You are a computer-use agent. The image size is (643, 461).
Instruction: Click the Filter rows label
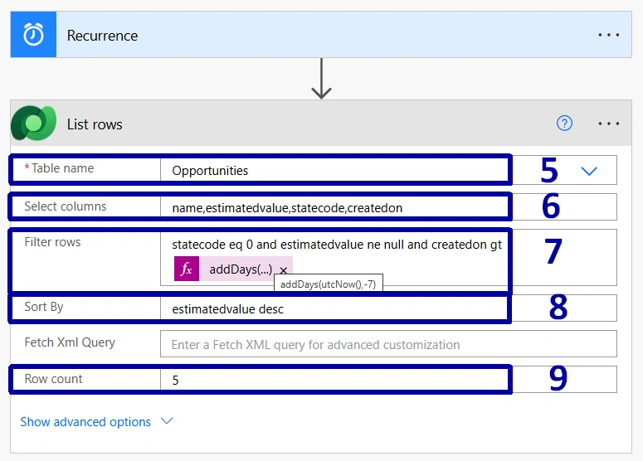pyautogui.click(x=52, y=242)
